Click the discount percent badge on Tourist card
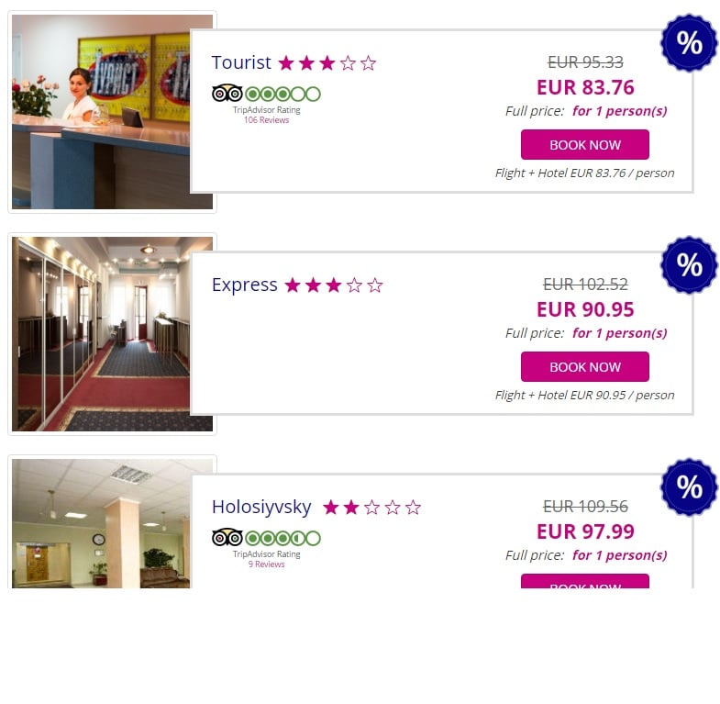Screen dimensions: 720x704 tap(689, 43)
